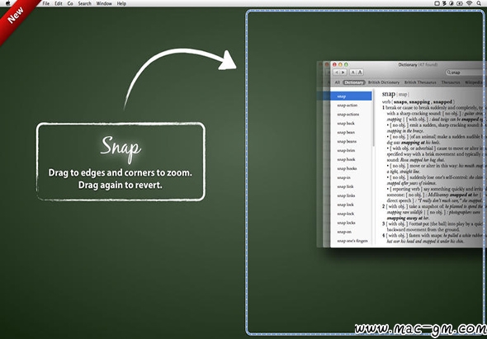
Task: Open the Go menu
Action: tap(70, 3)
